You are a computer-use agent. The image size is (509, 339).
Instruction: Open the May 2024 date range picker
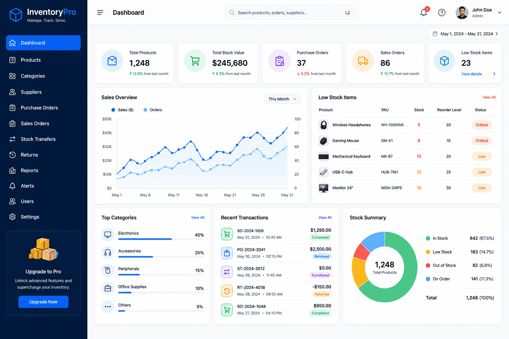[465, 34]
